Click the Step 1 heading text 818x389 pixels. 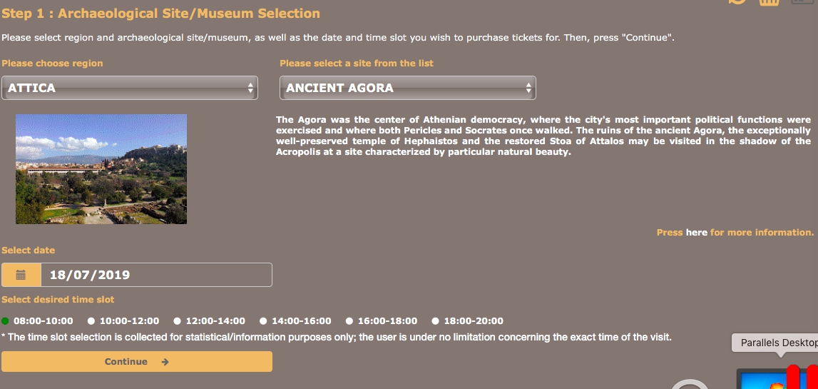click(160, 14)
